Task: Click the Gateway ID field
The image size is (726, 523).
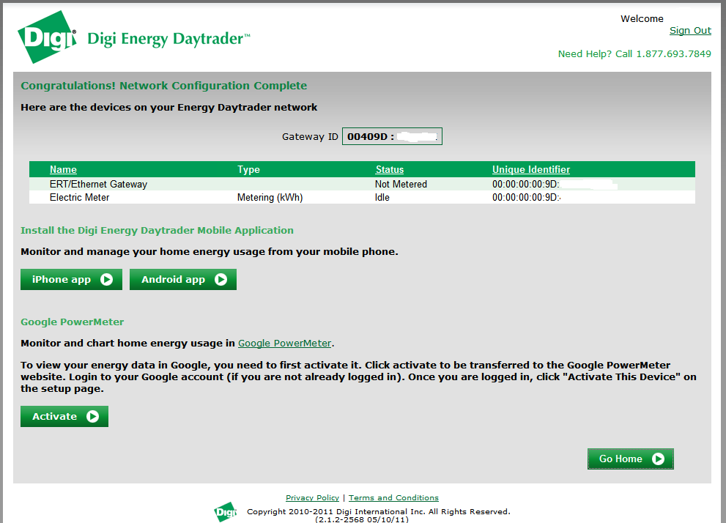Action: click(392, 136)
